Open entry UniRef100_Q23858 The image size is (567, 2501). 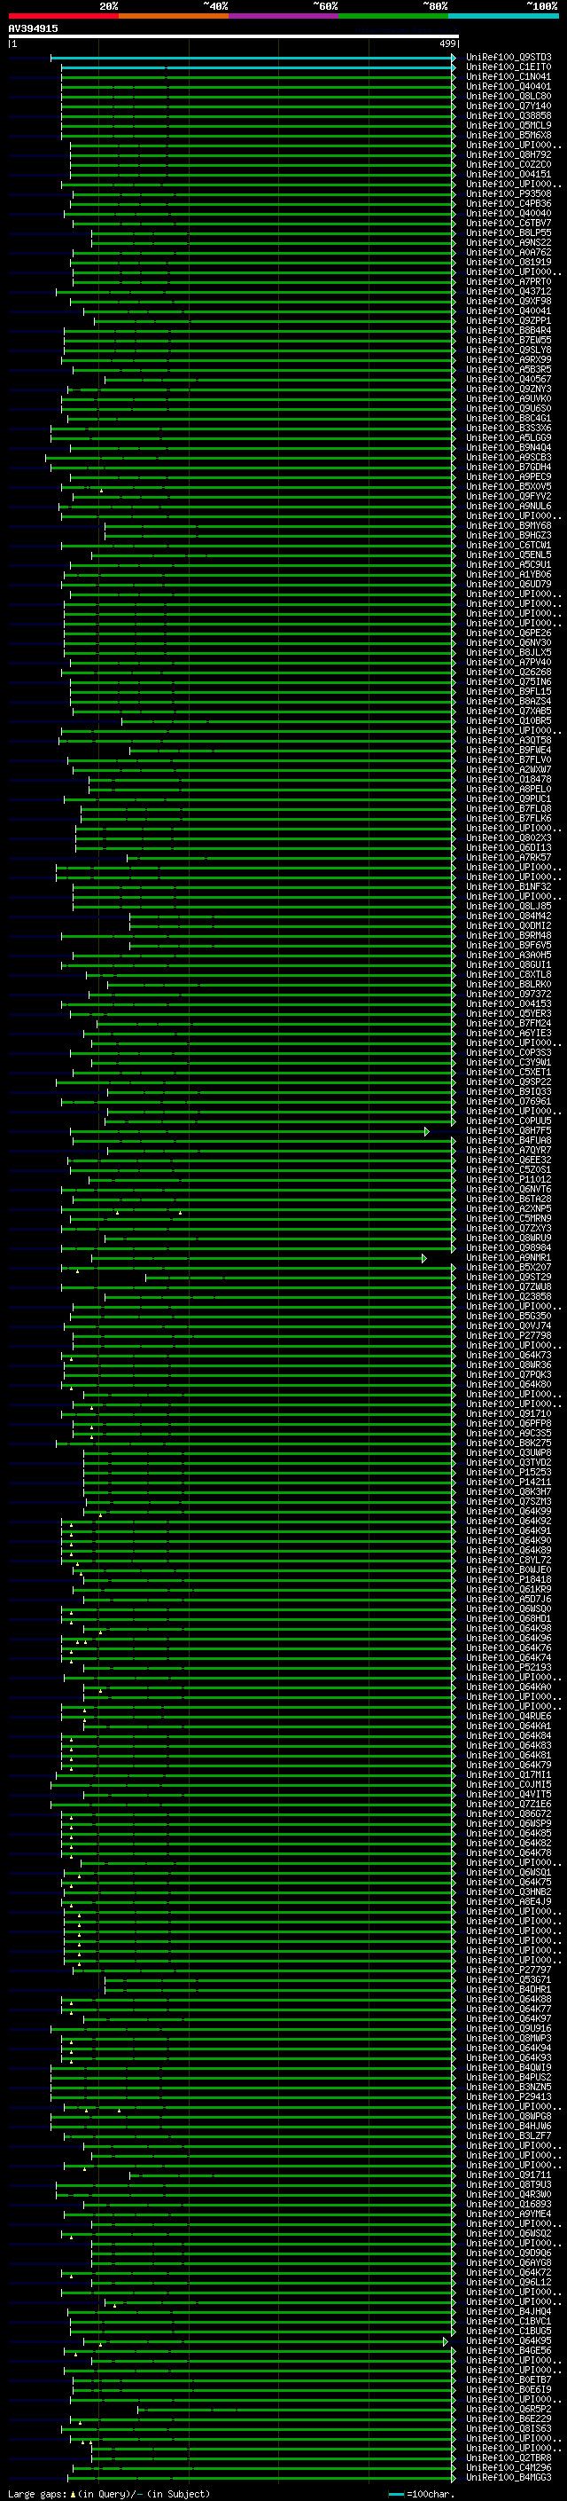coord(508,1297)
